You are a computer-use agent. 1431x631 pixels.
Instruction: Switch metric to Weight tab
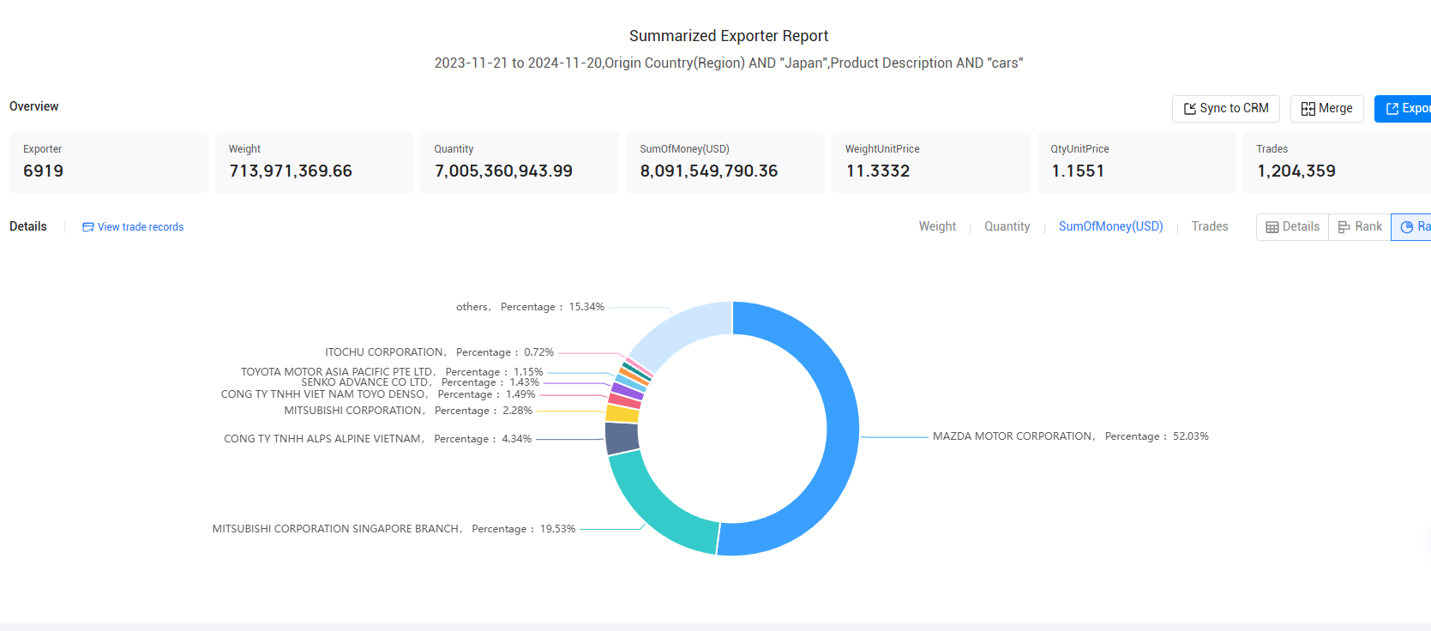(937, 226)
